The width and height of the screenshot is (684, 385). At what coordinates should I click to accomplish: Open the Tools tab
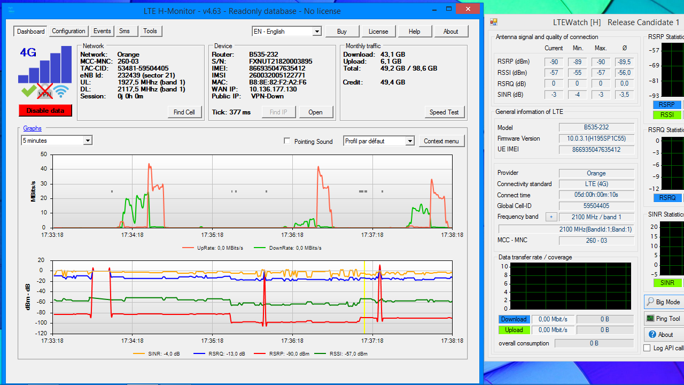150,31
